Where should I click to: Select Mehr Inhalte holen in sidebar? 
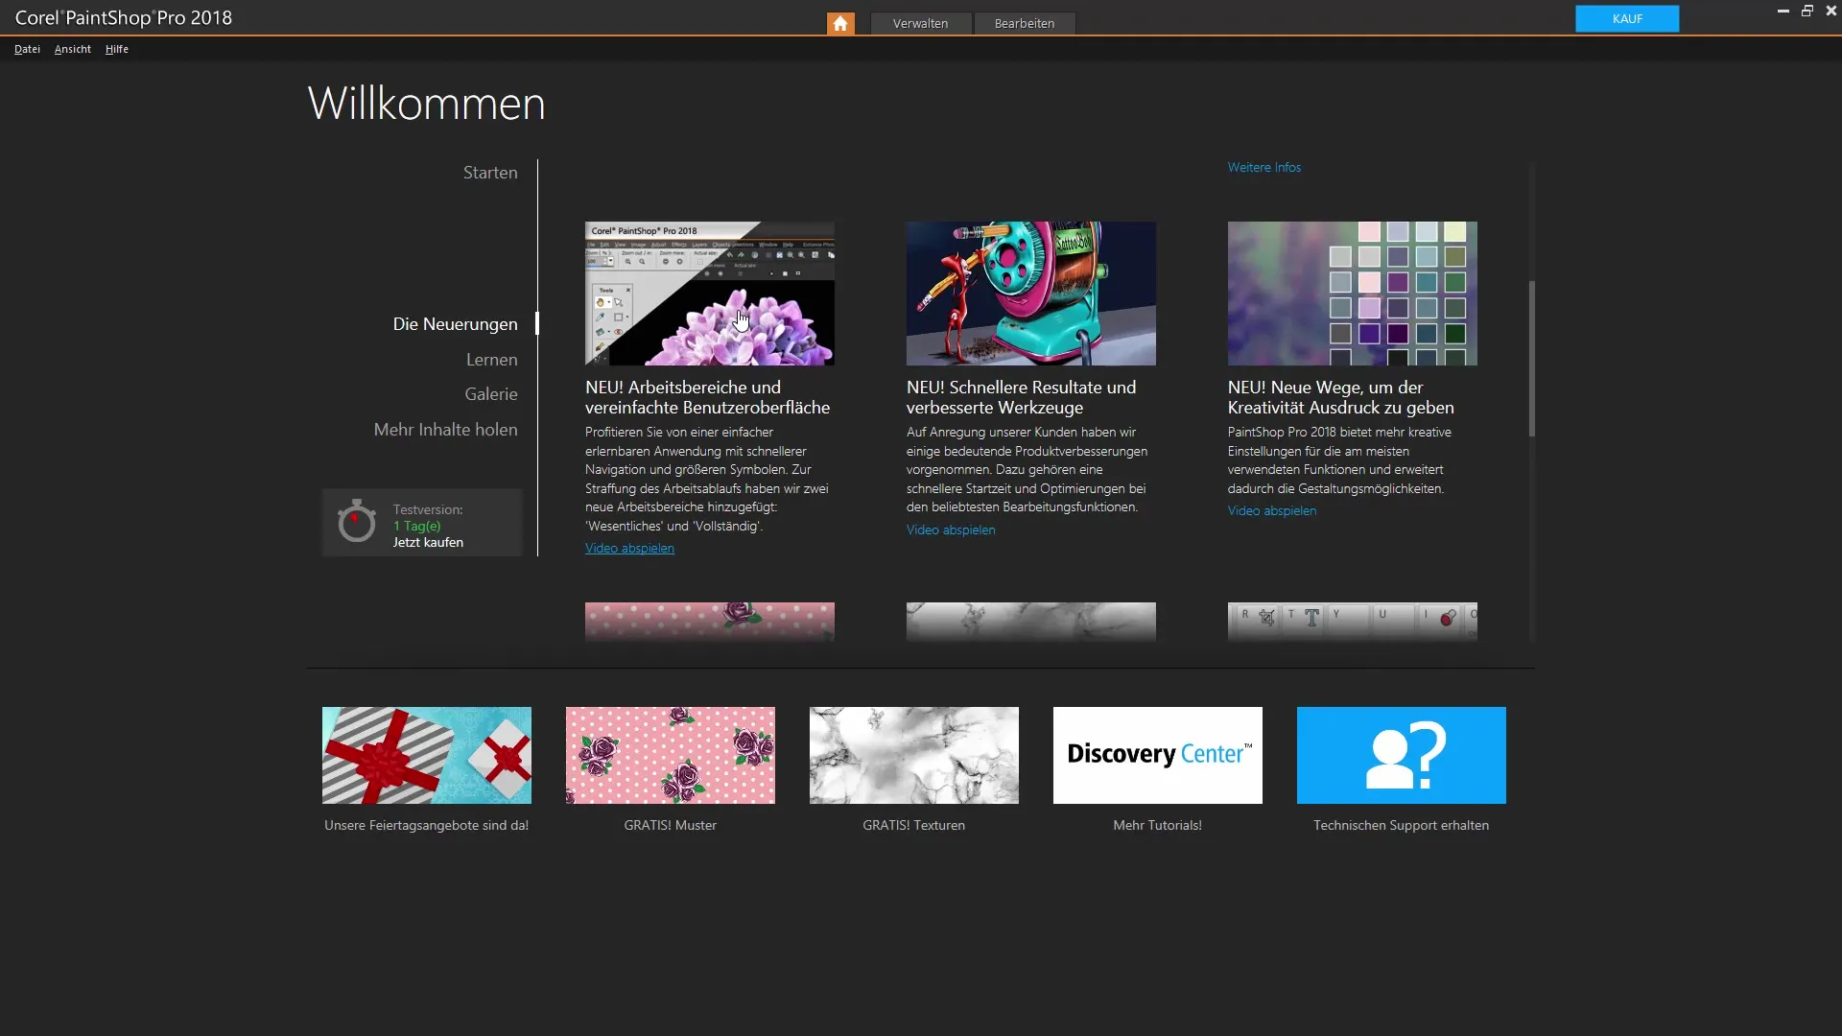445,430
